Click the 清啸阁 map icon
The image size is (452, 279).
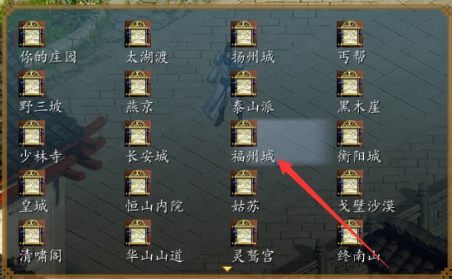32,233
